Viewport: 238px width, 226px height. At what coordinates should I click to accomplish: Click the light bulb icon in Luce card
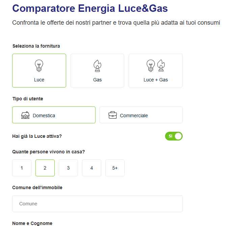(x=39, y=66)
